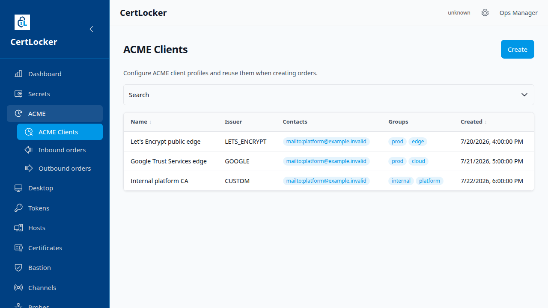Click the Bastion shield icon

tap(18, 267)
